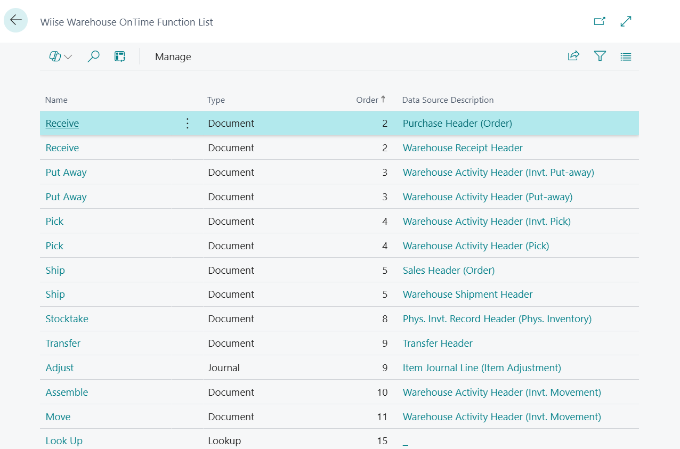Open the Copilot assistant
Viewport: 680px width, 449px height.
(x=55, y=56)
